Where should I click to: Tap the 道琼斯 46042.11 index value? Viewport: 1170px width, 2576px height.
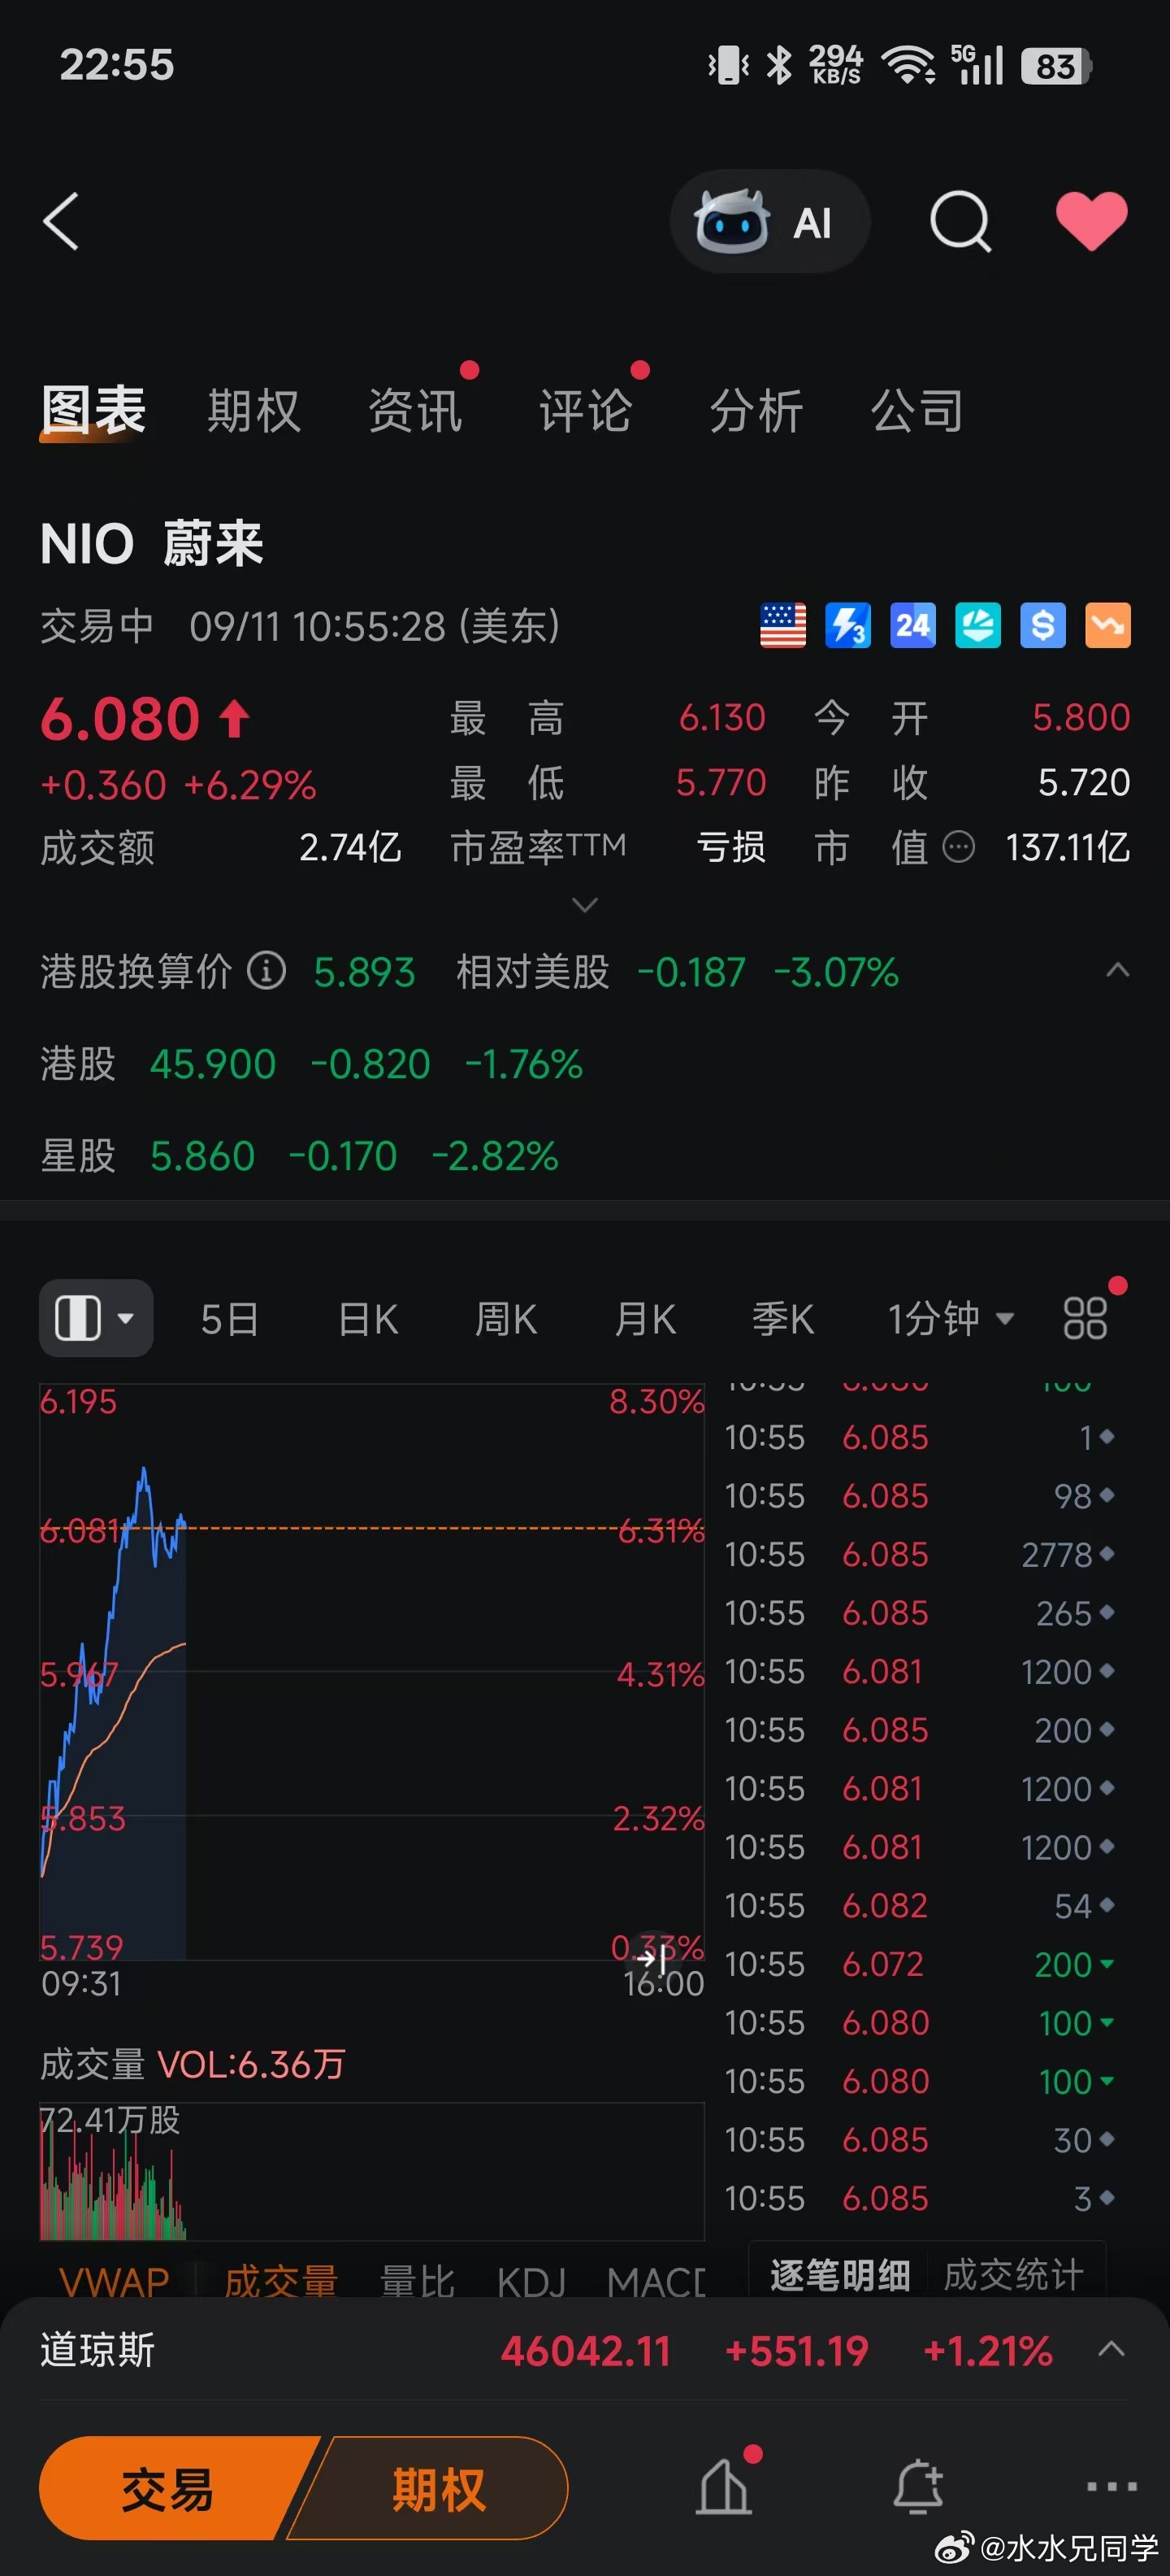pyautogui.click(x=586, y=2351)
